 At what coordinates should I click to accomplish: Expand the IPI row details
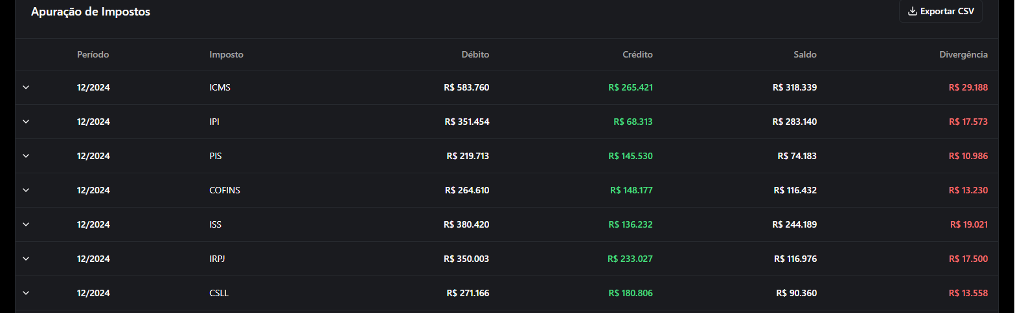26,122
